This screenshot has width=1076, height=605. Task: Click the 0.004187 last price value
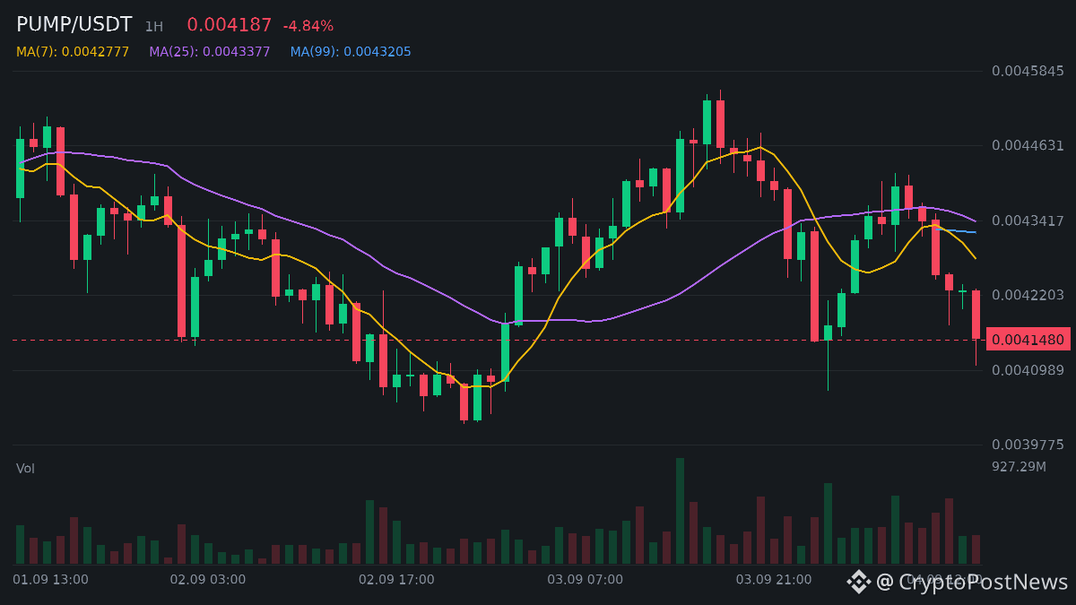(x=229, y=25)
